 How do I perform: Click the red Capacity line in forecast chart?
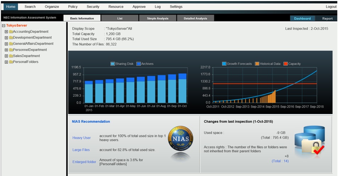click(x=265, y=84)
